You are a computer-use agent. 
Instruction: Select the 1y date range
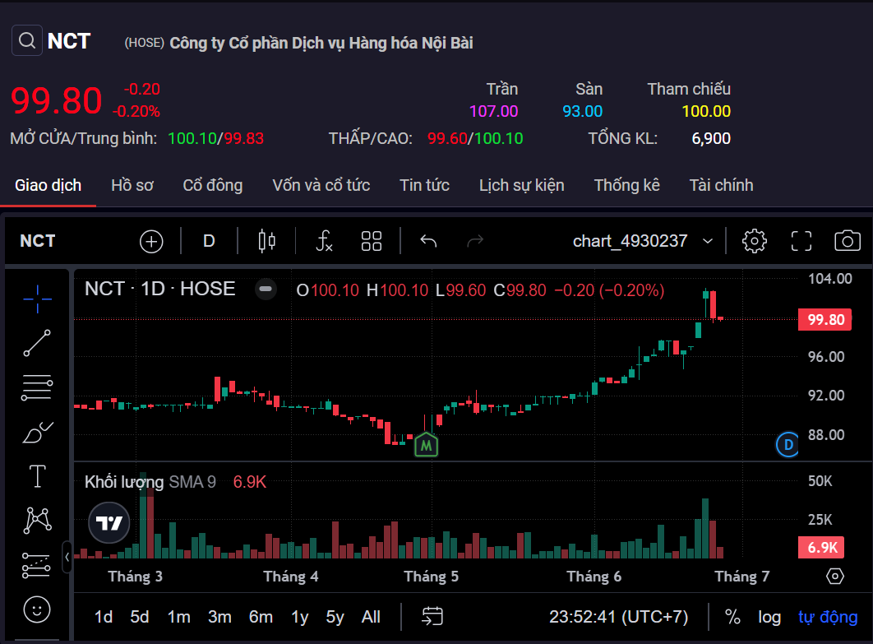[x=298, y=616]
